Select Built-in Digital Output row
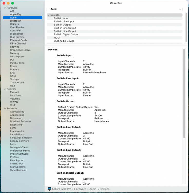 click(115, 34)
